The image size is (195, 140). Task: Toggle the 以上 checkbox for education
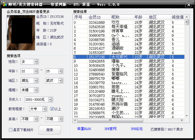point(52,109)
